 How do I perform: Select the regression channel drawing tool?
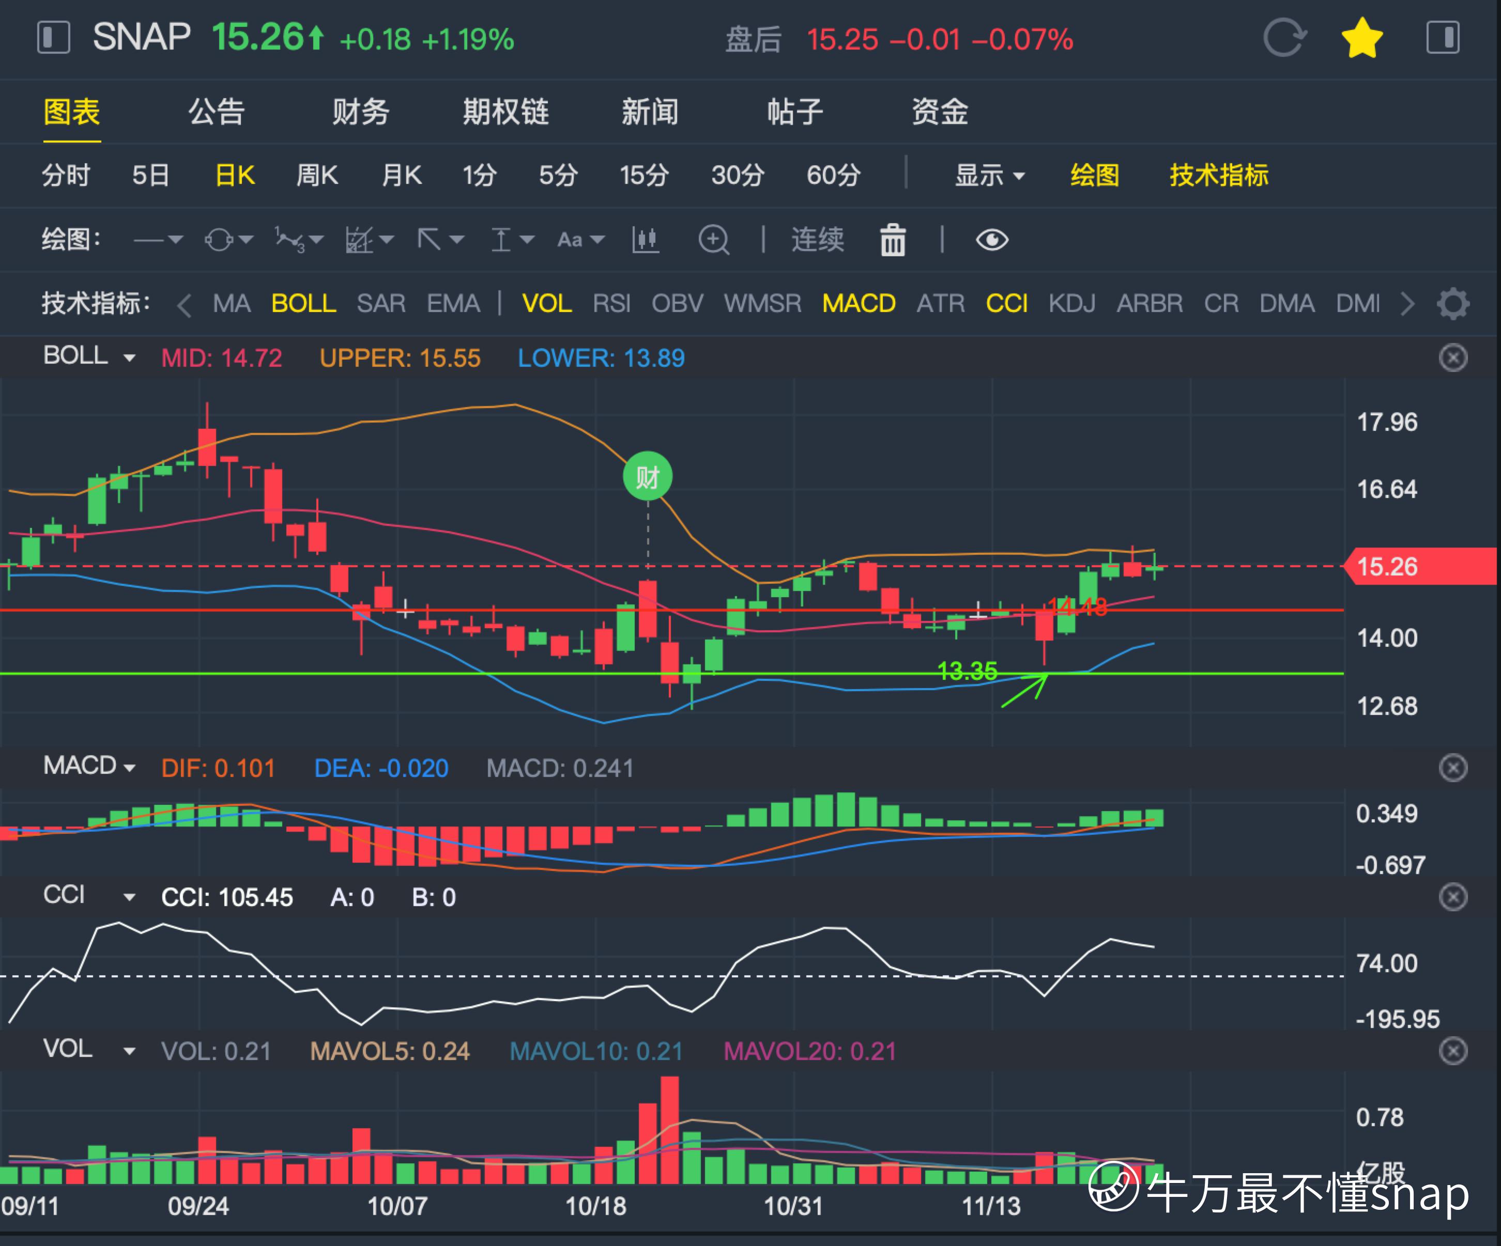click(360, 240)
